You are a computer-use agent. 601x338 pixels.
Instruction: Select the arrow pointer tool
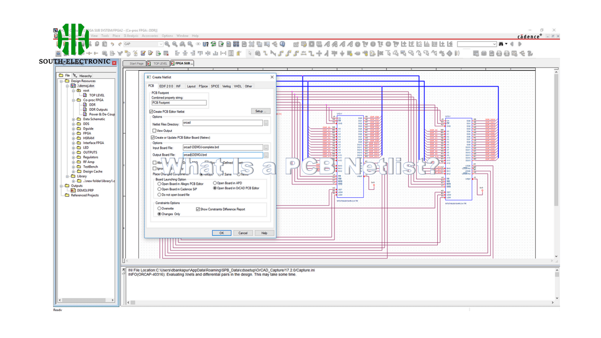[x=250, y=53]
